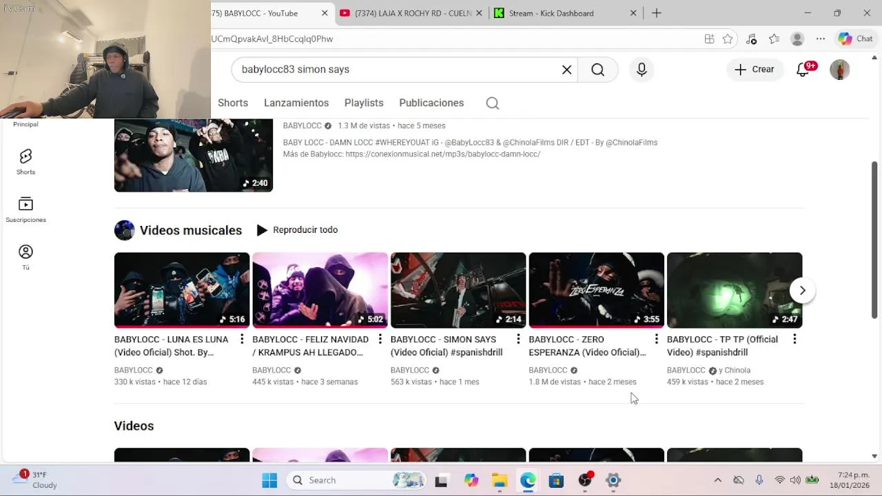882x496 pixels.
Task: Play ZERO ESPERANZA thumbnail 3:55
Action: point(596,290)
